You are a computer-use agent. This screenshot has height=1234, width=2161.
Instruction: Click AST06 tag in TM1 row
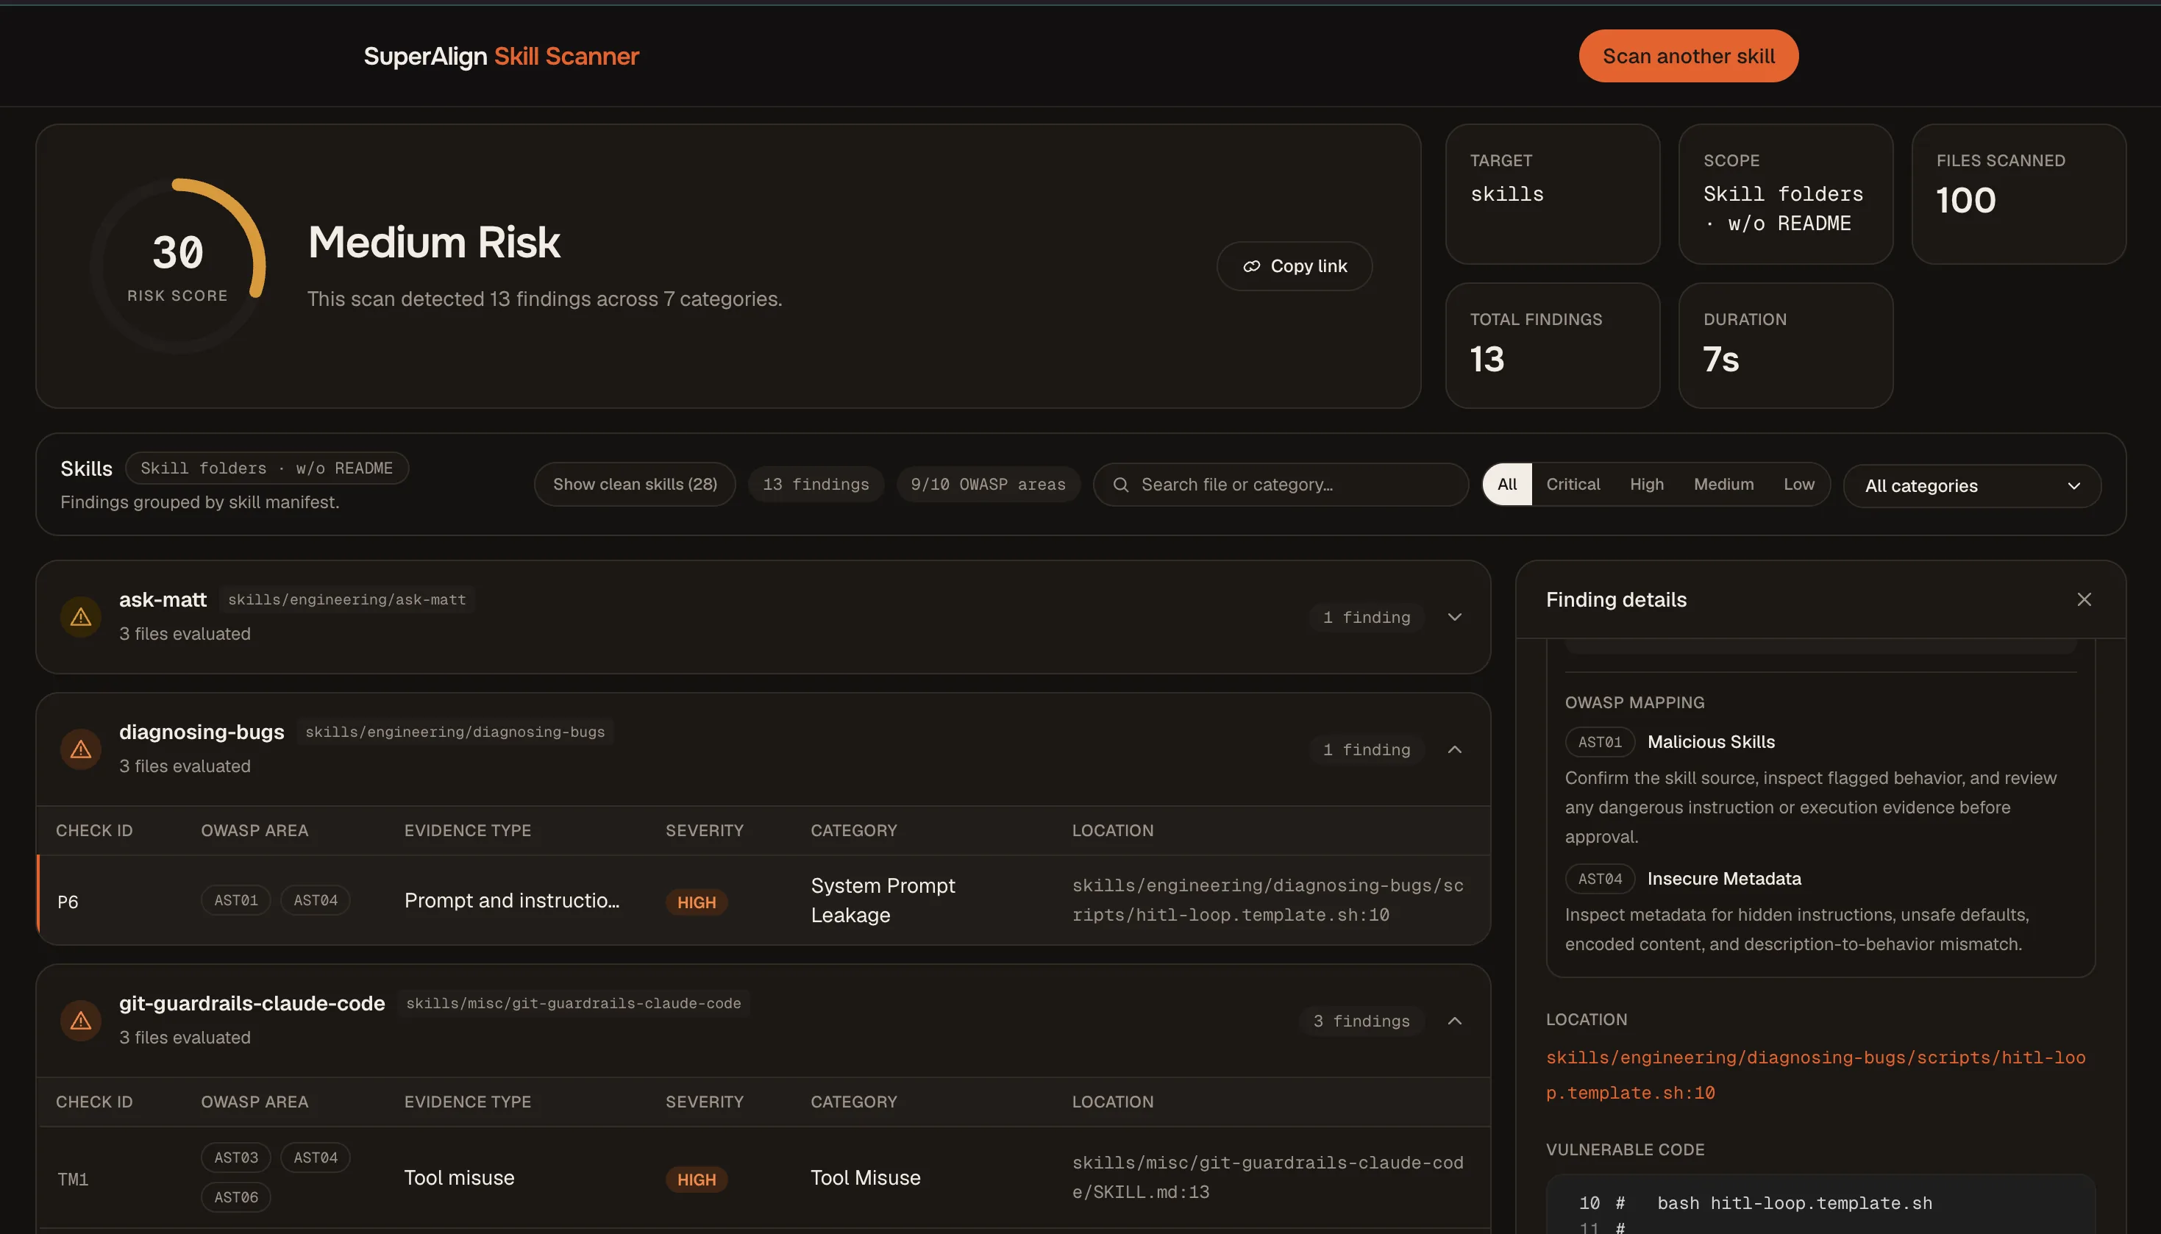(x=235, y=1196)
